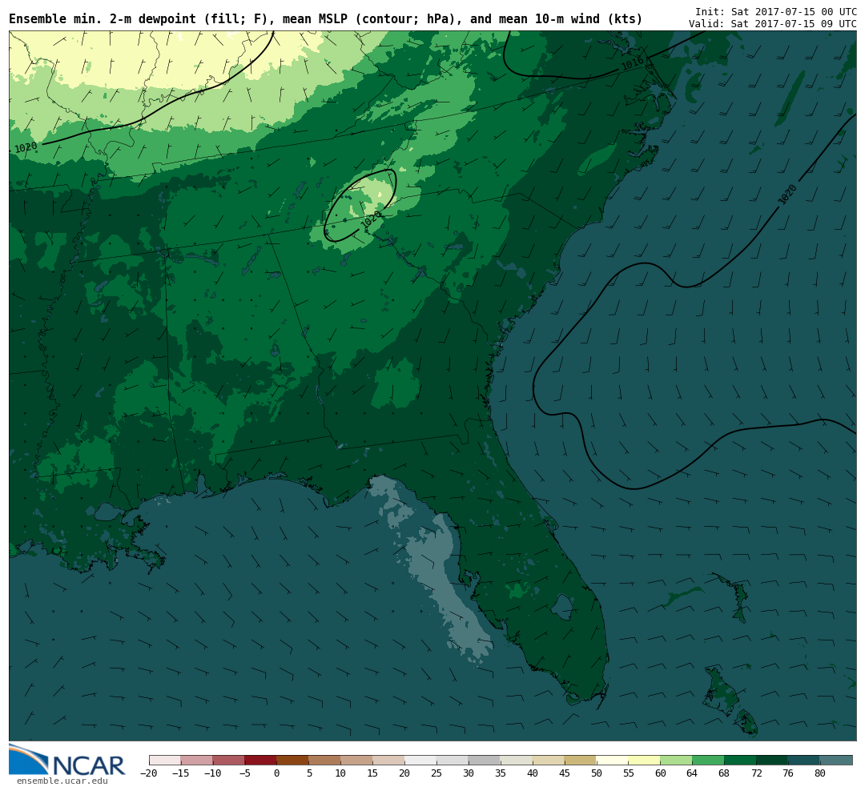Click the 25 colorbar tick label
This screenshot has width=865, height=791.
tap(437, 773)
